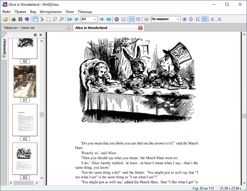Toggle continuous layout mode button
The image size is (247, 191).
click(132, 19)
